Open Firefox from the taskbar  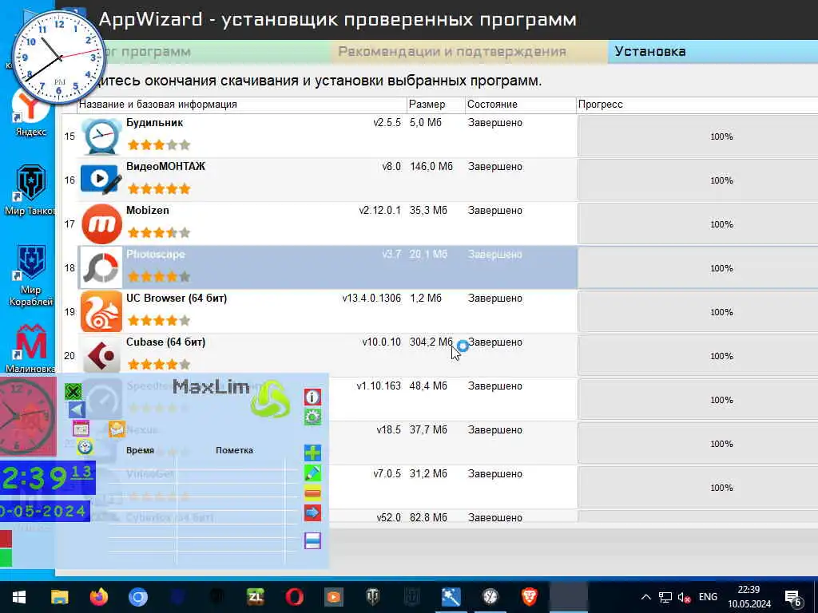(98, 596)
